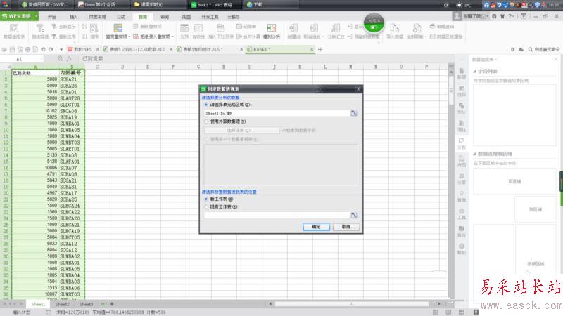Open the Highlight Duplicates dropdown arrow
Viewport: 563px width, 316px height.
coord(129,37)
